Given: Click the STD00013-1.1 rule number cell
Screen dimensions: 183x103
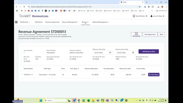Looking at the screenshot, I should [28, 75].
